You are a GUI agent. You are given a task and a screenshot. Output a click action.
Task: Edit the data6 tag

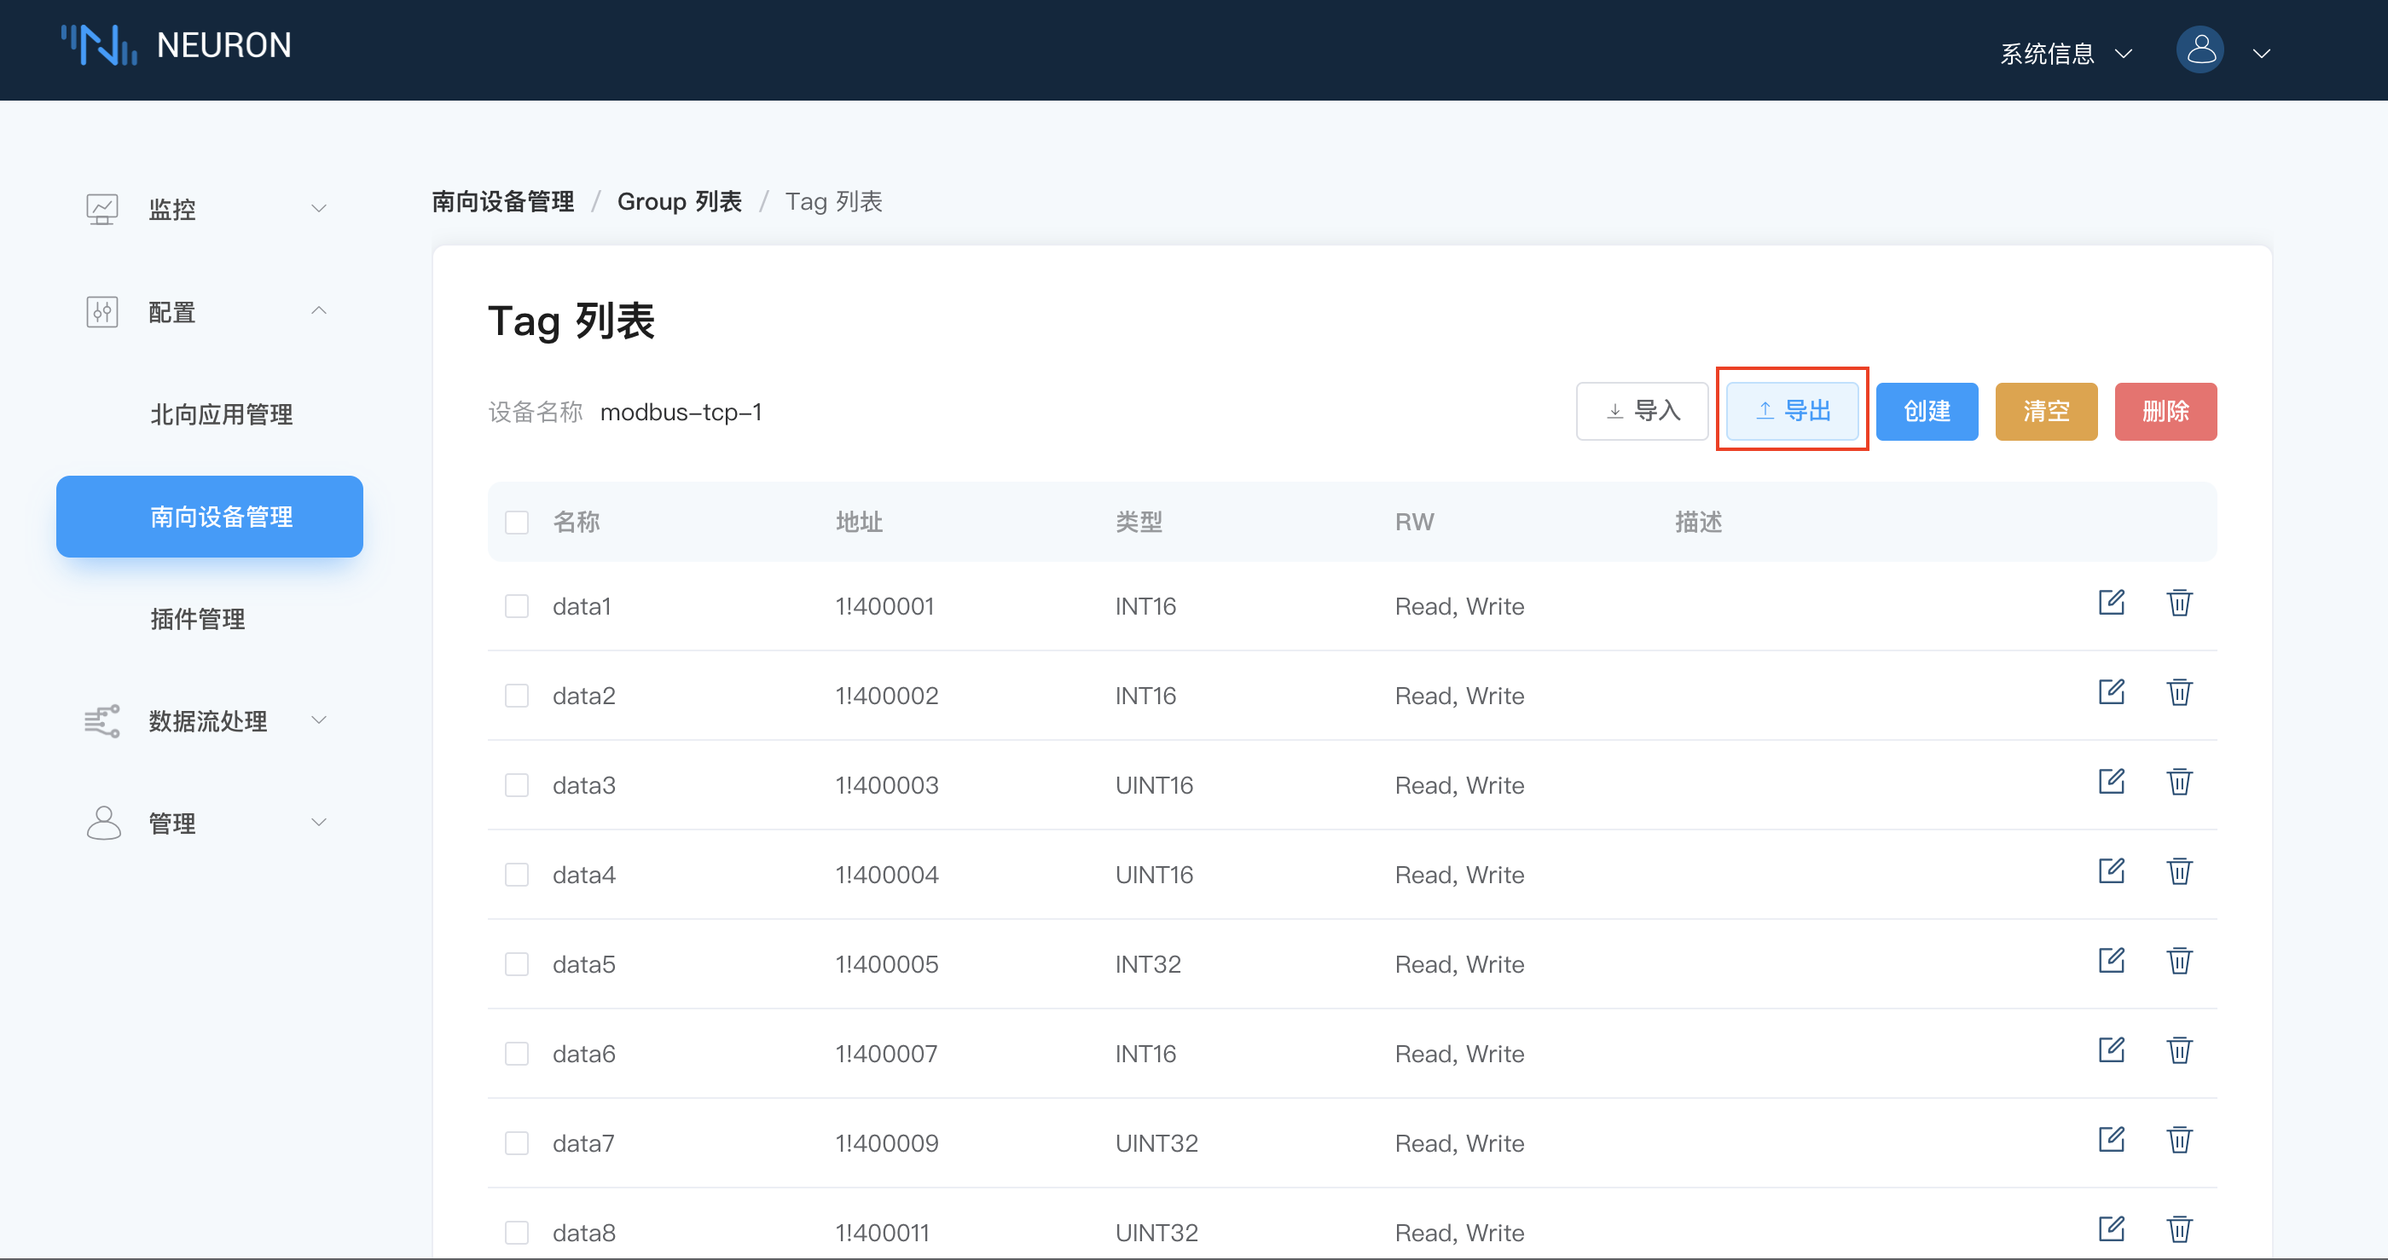2111,1050
